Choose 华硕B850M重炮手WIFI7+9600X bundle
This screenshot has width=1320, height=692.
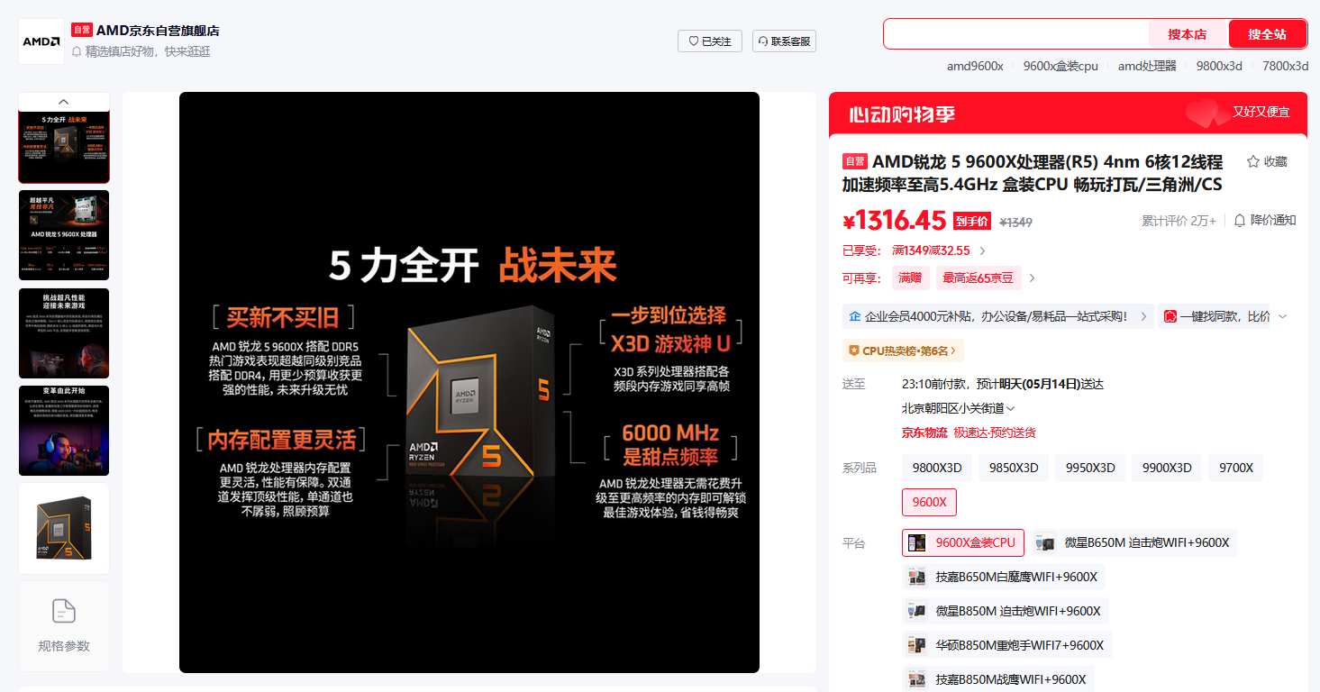[x=1007, y=645]
